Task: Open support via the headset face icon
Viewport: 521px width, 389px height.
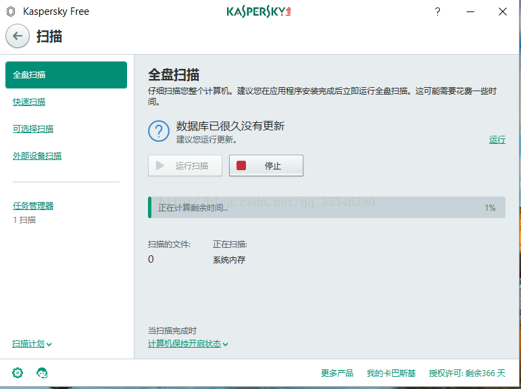Action: 42,373
